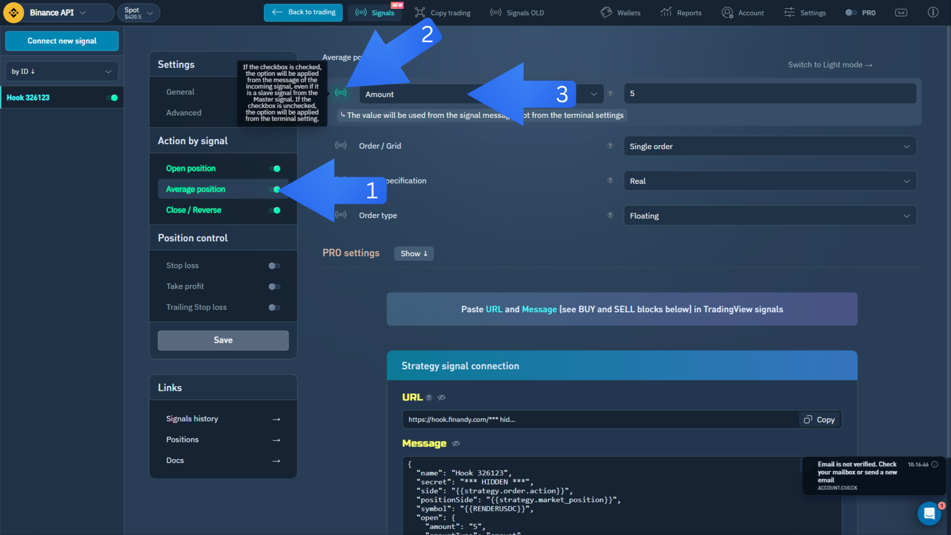Open Advanced settings section
This screenshot has width=951, height=535.
pyautogui.click(x=183, y=113)
